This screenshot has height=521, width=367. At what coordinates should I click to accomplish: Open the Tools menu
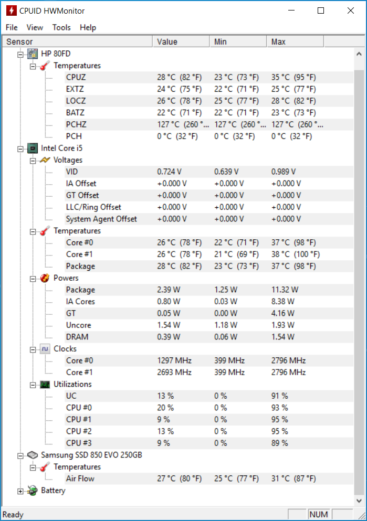[x=61, y=27]
